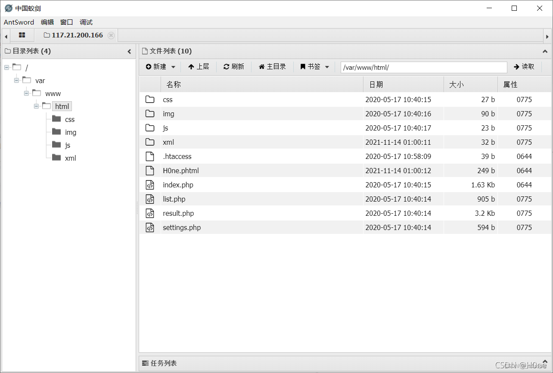This screenshot has height=373, width=553.
Task: Collapse the 目录列表 panel with its chevron
Action: click(129, 51)
